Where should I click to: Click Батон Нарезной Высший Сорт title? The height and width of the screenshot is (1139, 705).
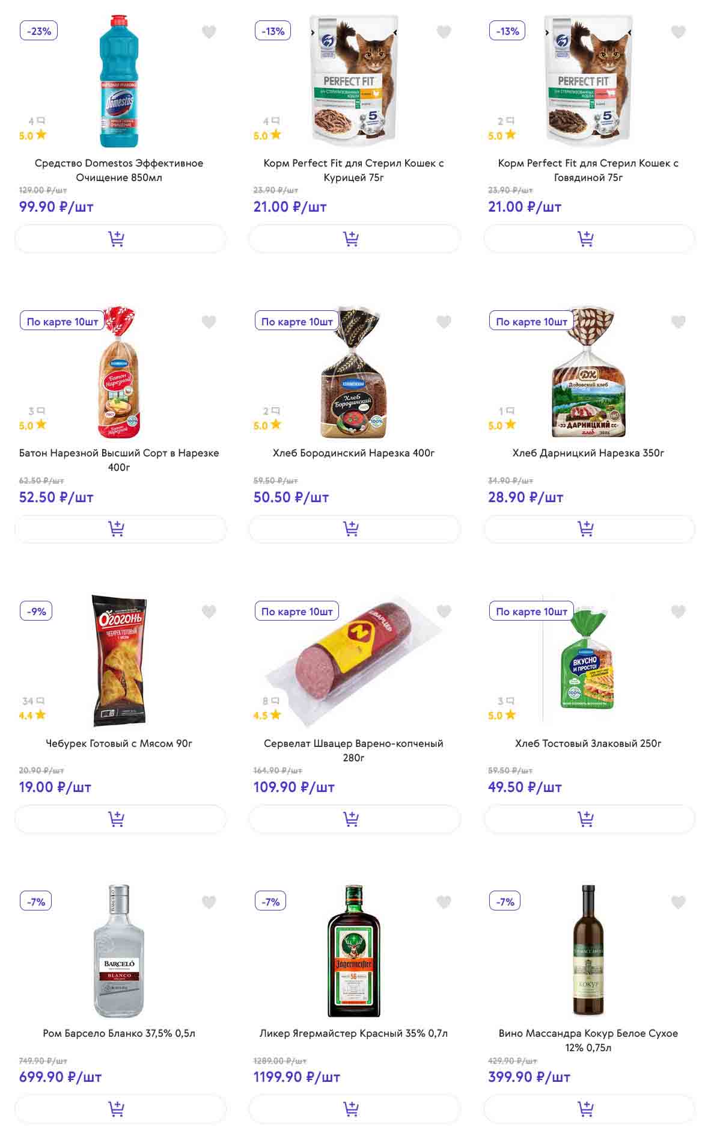[119, 459]
